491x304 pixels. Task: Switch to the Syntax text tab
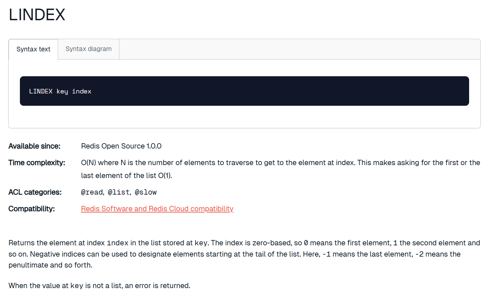click(x=33, y=49)
